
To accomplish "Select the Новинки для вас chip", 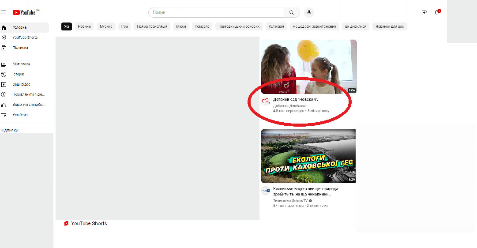I will (390, 26).
